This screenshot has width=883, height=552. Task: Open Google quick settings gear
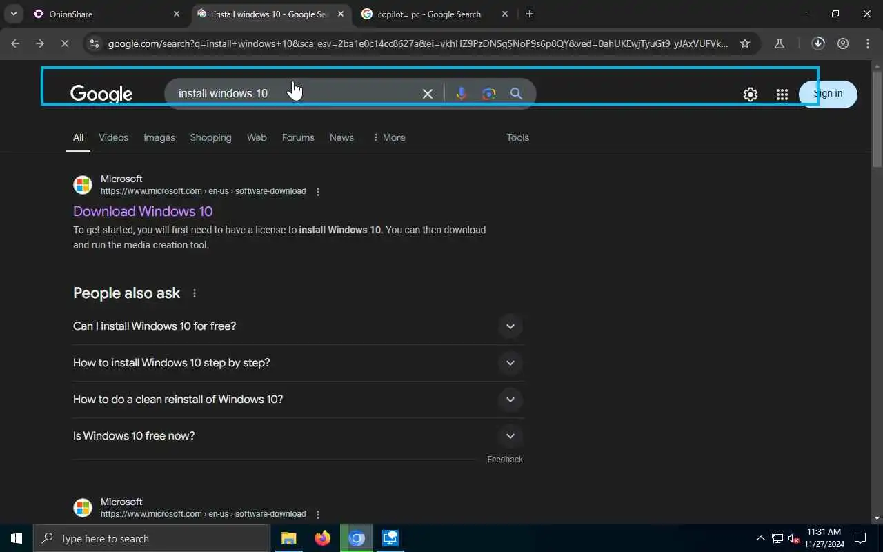[751, 95]
